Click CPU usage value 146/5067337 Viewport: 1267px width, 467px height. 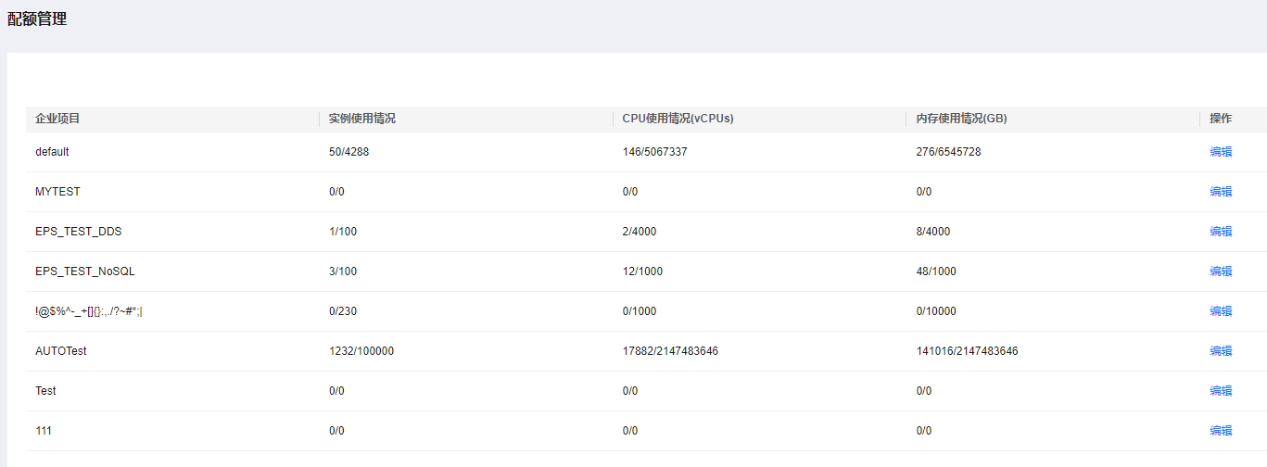[x=655, y=152]
